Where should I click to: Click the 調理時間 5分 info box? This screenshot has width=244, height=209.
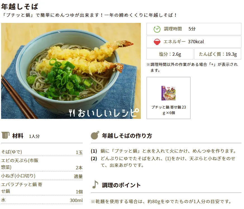click(x=194, y=29)
